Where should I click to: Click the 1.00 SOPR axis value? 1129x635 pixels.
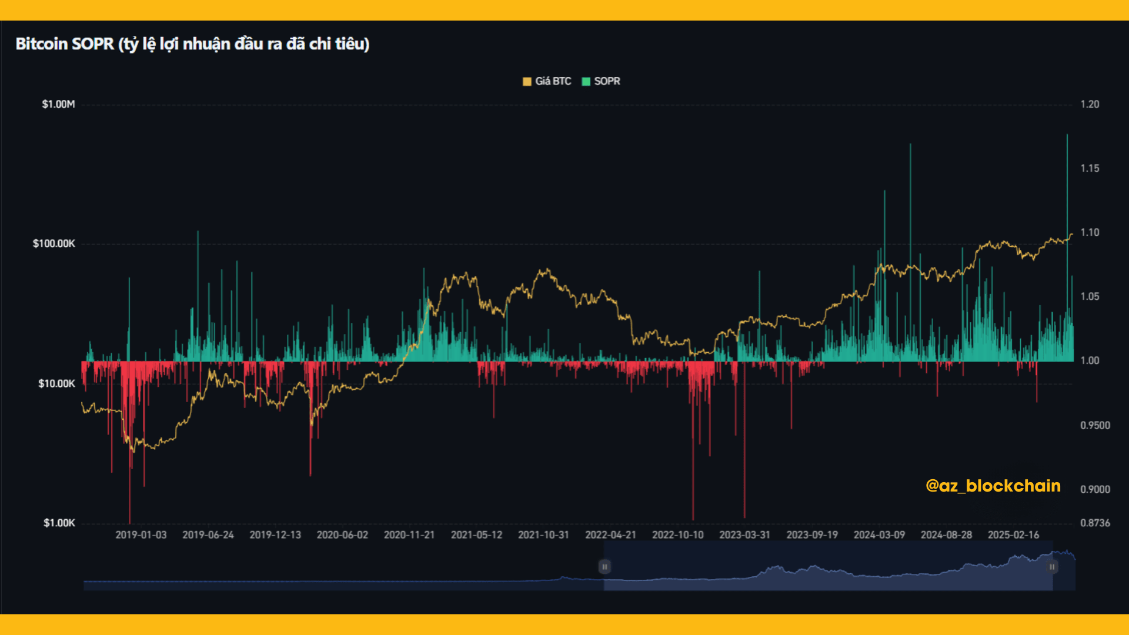click(1090, 360)
